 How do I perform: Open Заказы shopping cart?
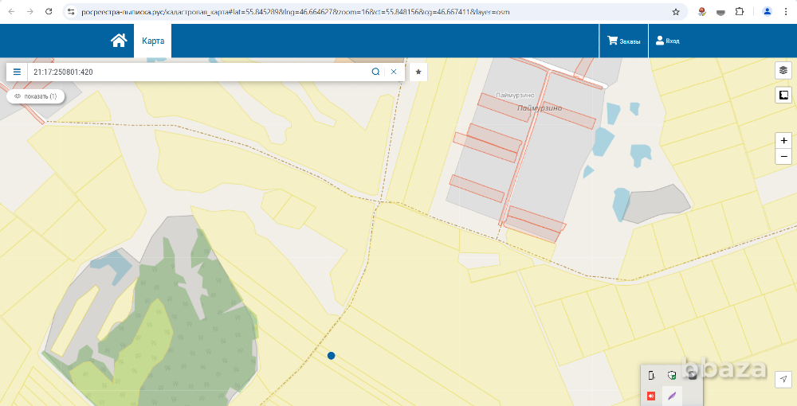(x=623, y=41)
